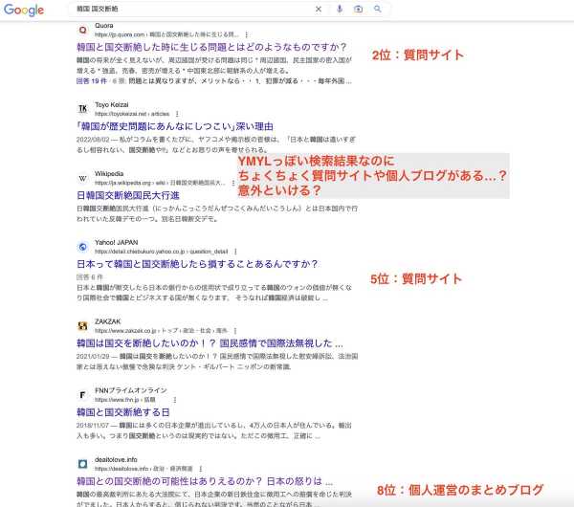
Task: Click the ja.wikipedia.org URL breadcrumb
Action: 160,183
